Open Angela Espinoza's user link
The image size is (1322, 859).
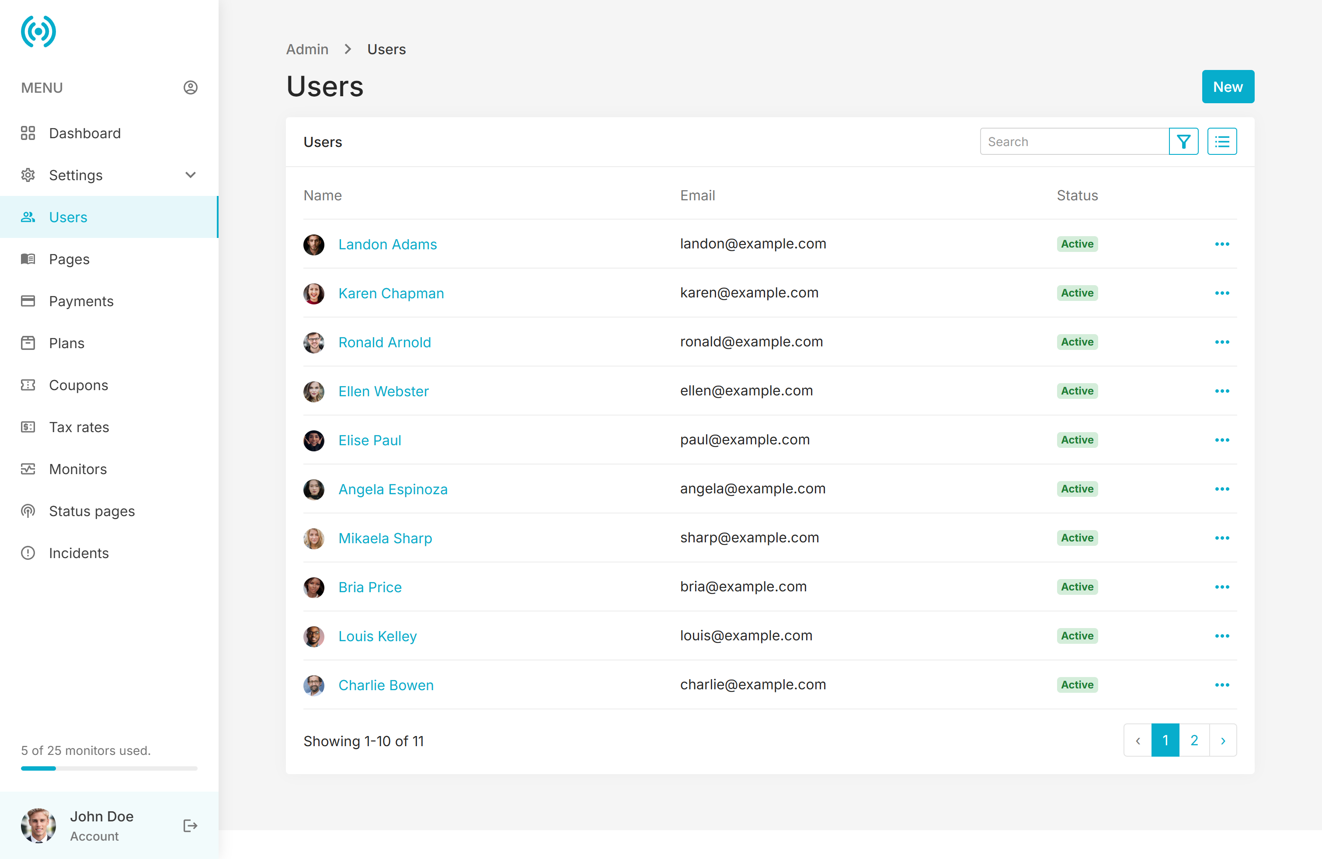point(393,489)
